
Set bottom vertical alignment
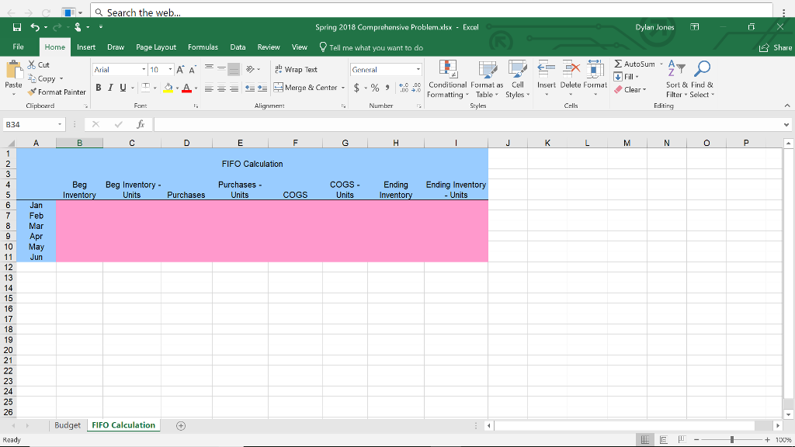[x=234, y=69]
